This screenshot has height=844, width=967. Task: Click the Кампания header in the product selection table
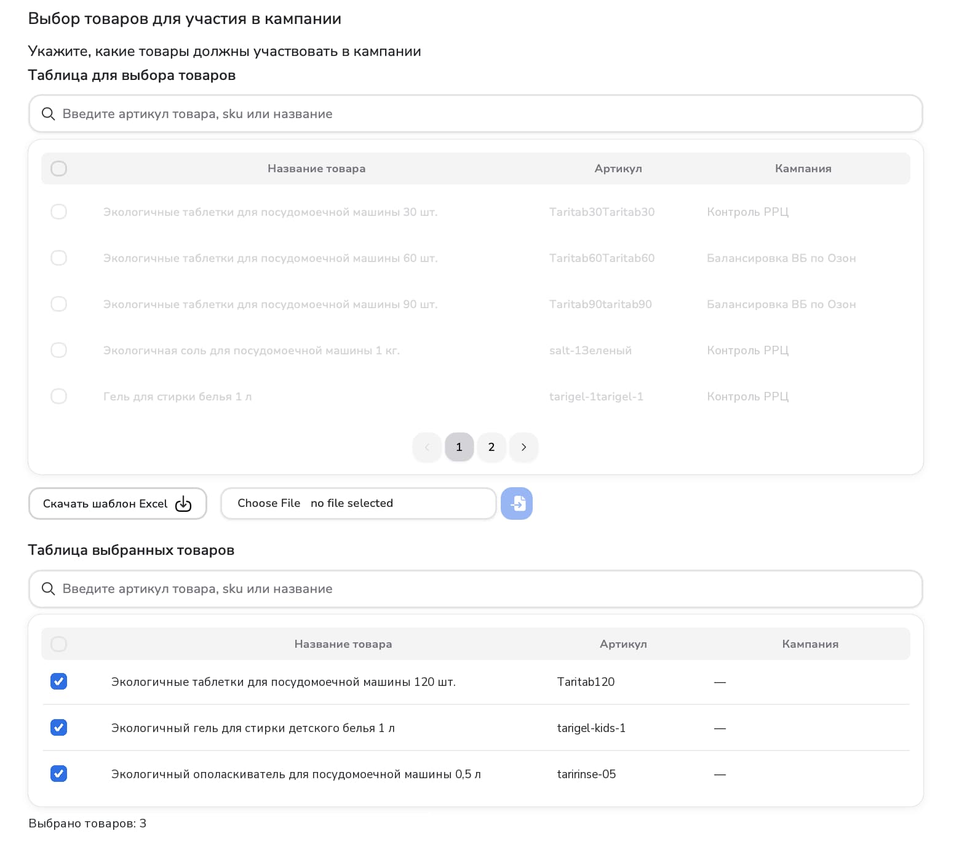coord(803,169)
